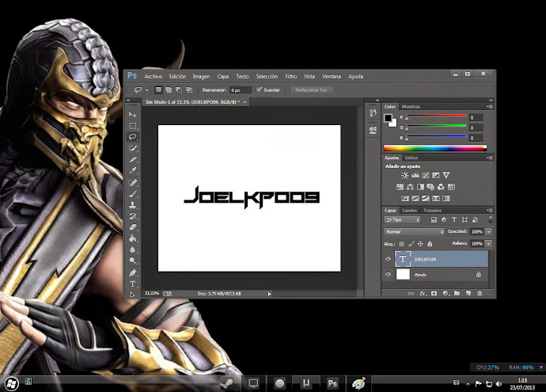Select the Rectangular Marquee tool
Viewport: 546px width, 392px height.
[132, 126]
